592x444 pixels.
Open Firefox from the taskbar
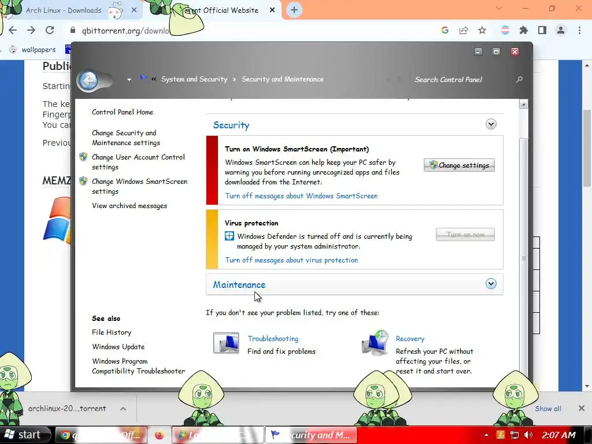click(160, 435)
